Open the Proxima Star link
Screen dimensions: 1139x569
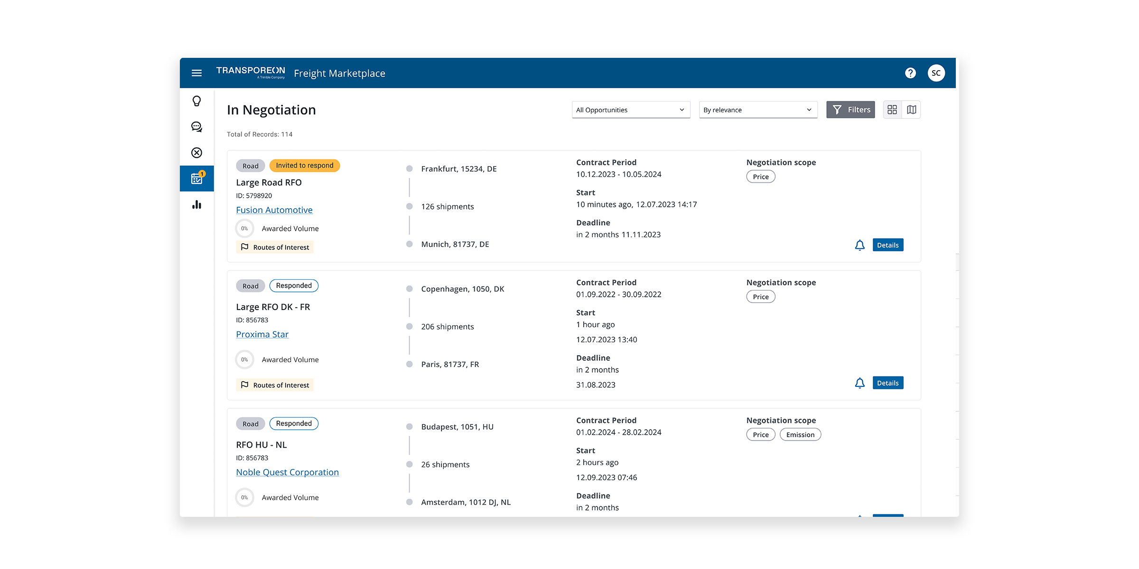pyautogui.click(x=262, y=334)
